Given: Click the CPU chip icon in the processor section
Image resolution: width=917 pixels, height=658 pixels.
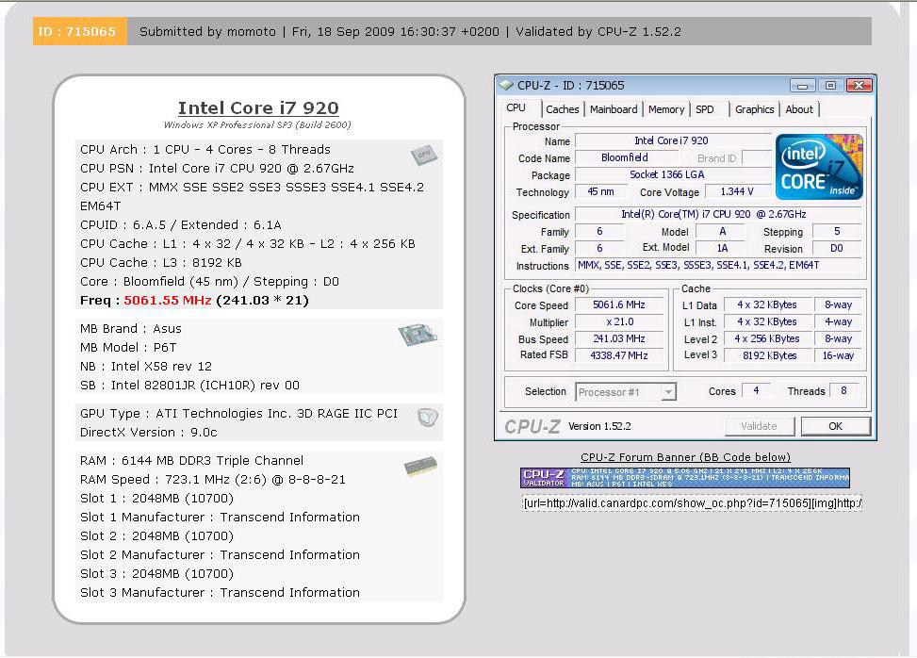Looking at the screenshot, I should [424, 155].
